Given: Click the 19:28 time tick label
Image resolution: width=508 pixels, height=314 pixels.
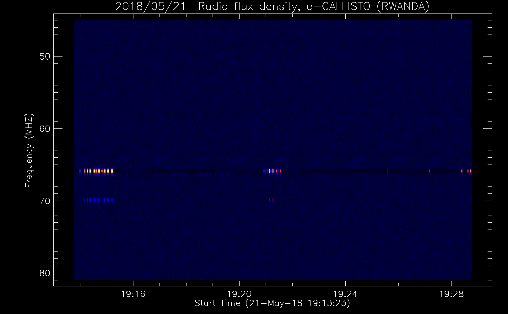Looking at the screenshot, I should coord(451,294).
